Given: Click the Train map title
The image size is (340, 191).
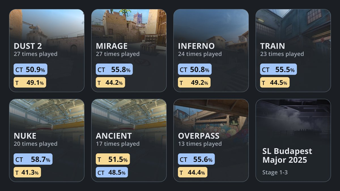Looking at the screenshot, I should click(272, 46).
